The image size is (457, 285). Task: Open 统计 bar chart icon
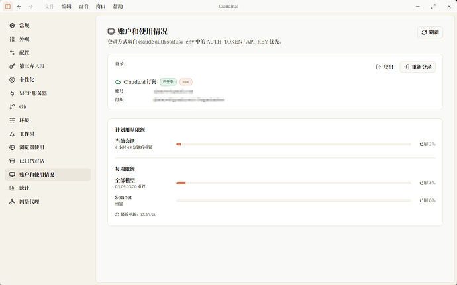tap(12, 188)
